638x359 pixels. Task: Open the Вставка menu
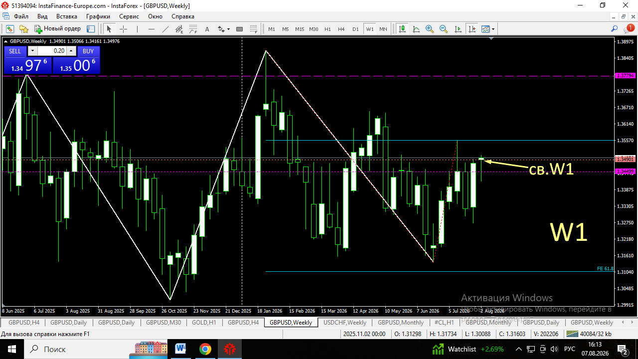pyautogui.click(x=67, y=16)
